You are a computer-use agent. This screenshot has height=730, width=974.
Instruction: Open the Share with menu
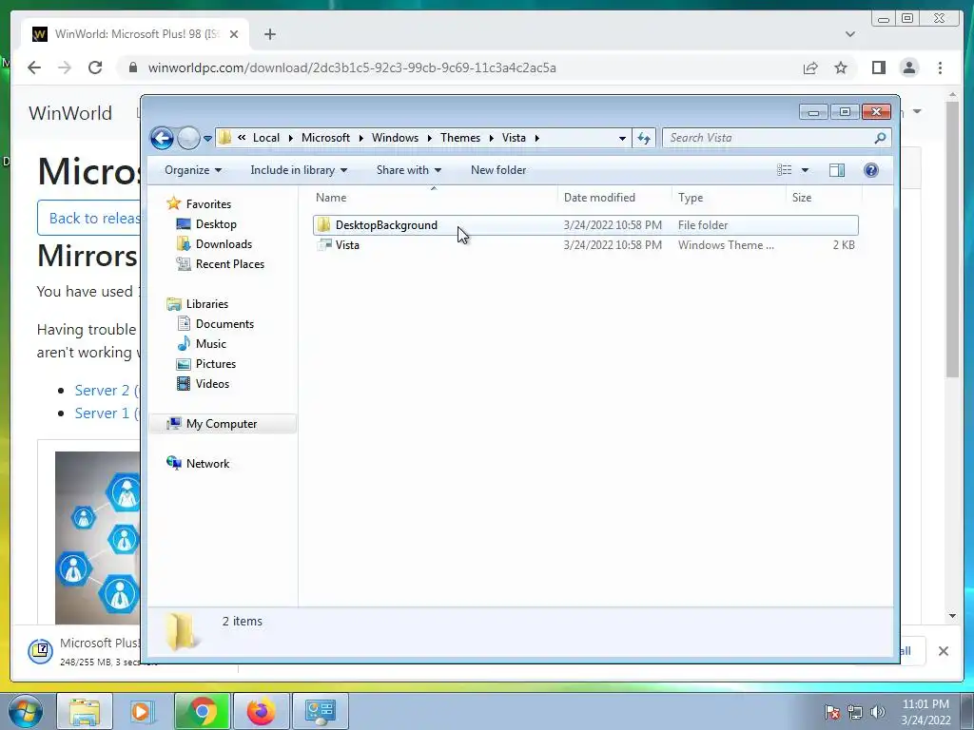[x=409, y=170]
